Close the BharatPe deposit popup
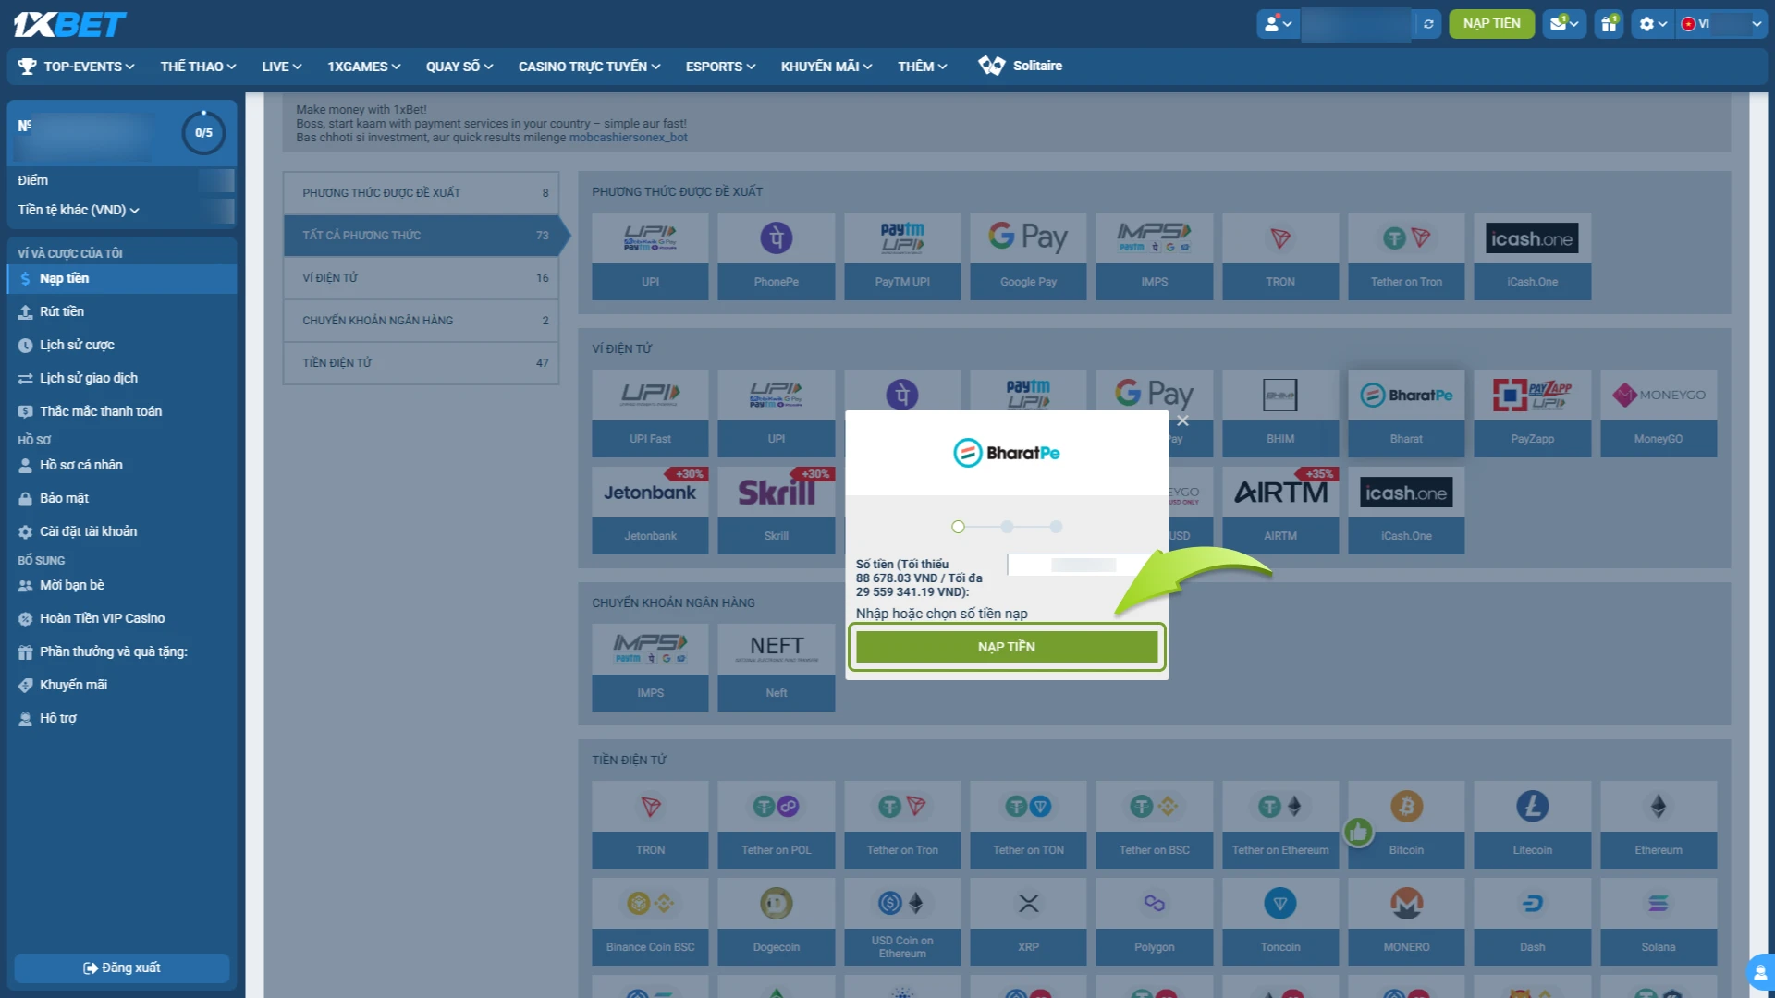The height and width of the screenshot is (998, 1775). [x=1182, y=420]
